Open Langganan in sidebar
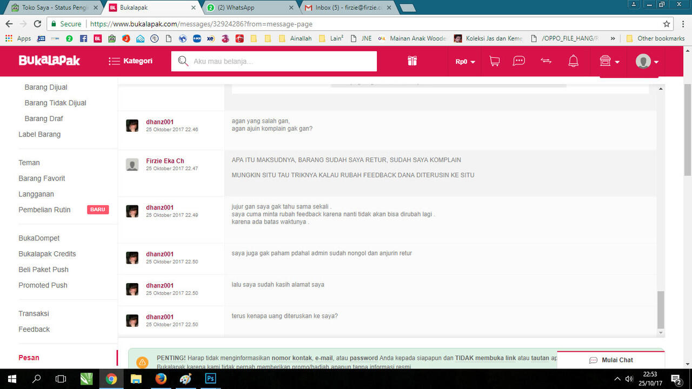This screenshot has height=389, width=692. point(36,194)
